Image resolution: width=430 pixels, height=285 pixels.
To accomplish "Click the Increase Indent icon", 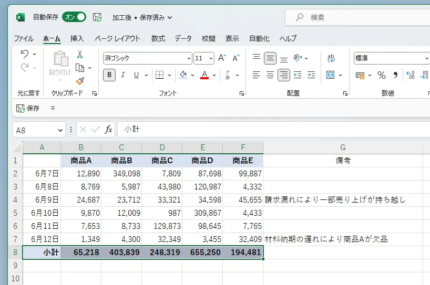I will [311, 75].
